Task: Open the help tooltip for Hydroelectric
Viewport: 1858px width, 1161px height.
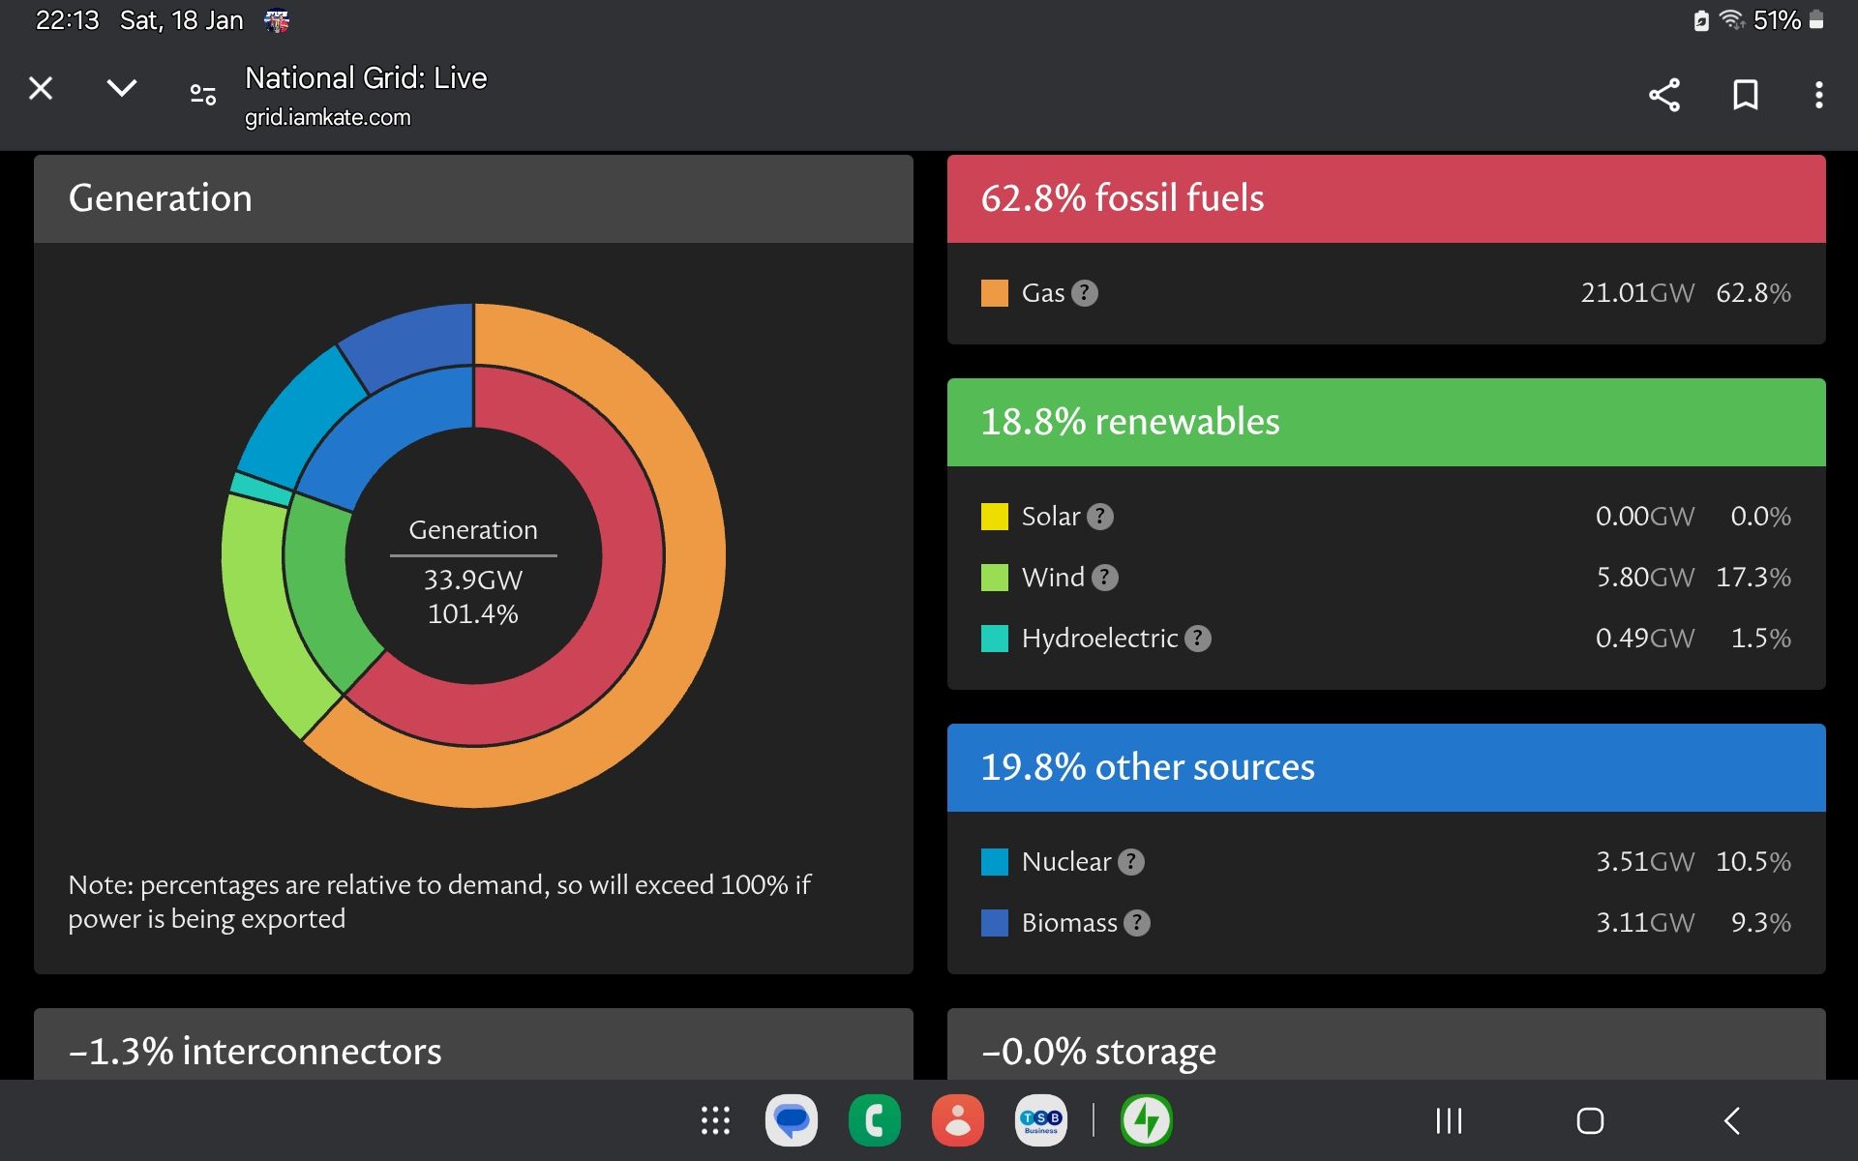Action: pyautogui.click(x=1198, y=639)
